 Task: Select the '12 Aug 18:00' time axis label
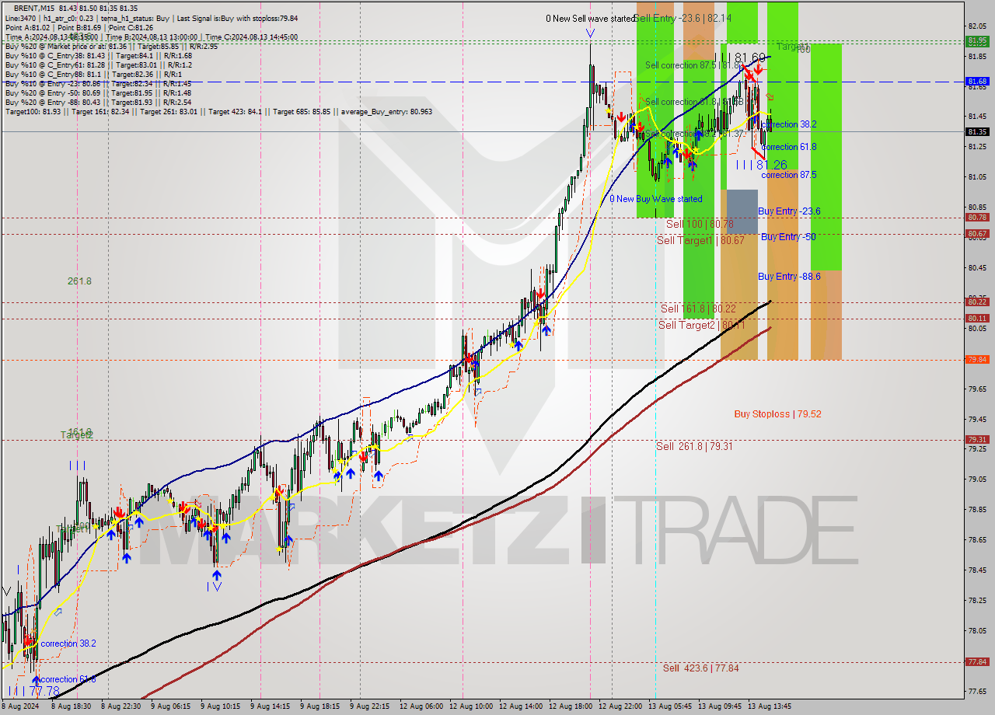pyautogui.click(x=571, y=706)
